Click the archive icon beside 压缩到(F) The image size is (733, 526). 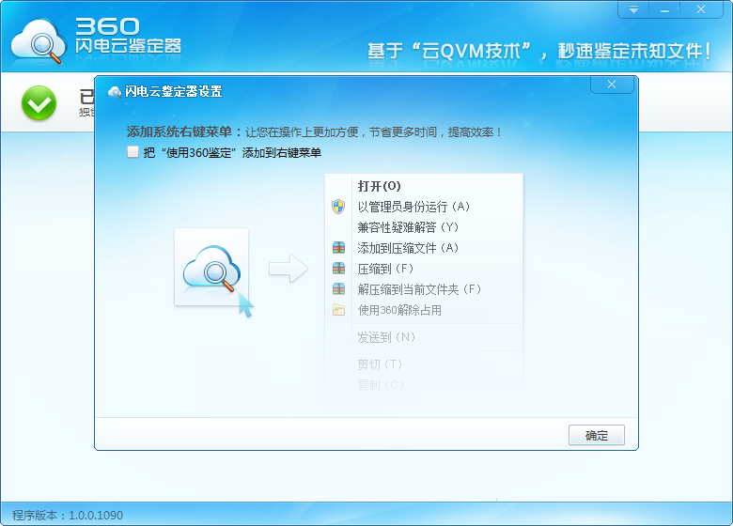(339, 269)
